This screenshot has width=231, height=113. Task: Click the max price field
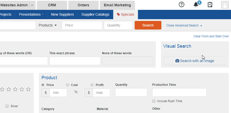pos(101,93)
